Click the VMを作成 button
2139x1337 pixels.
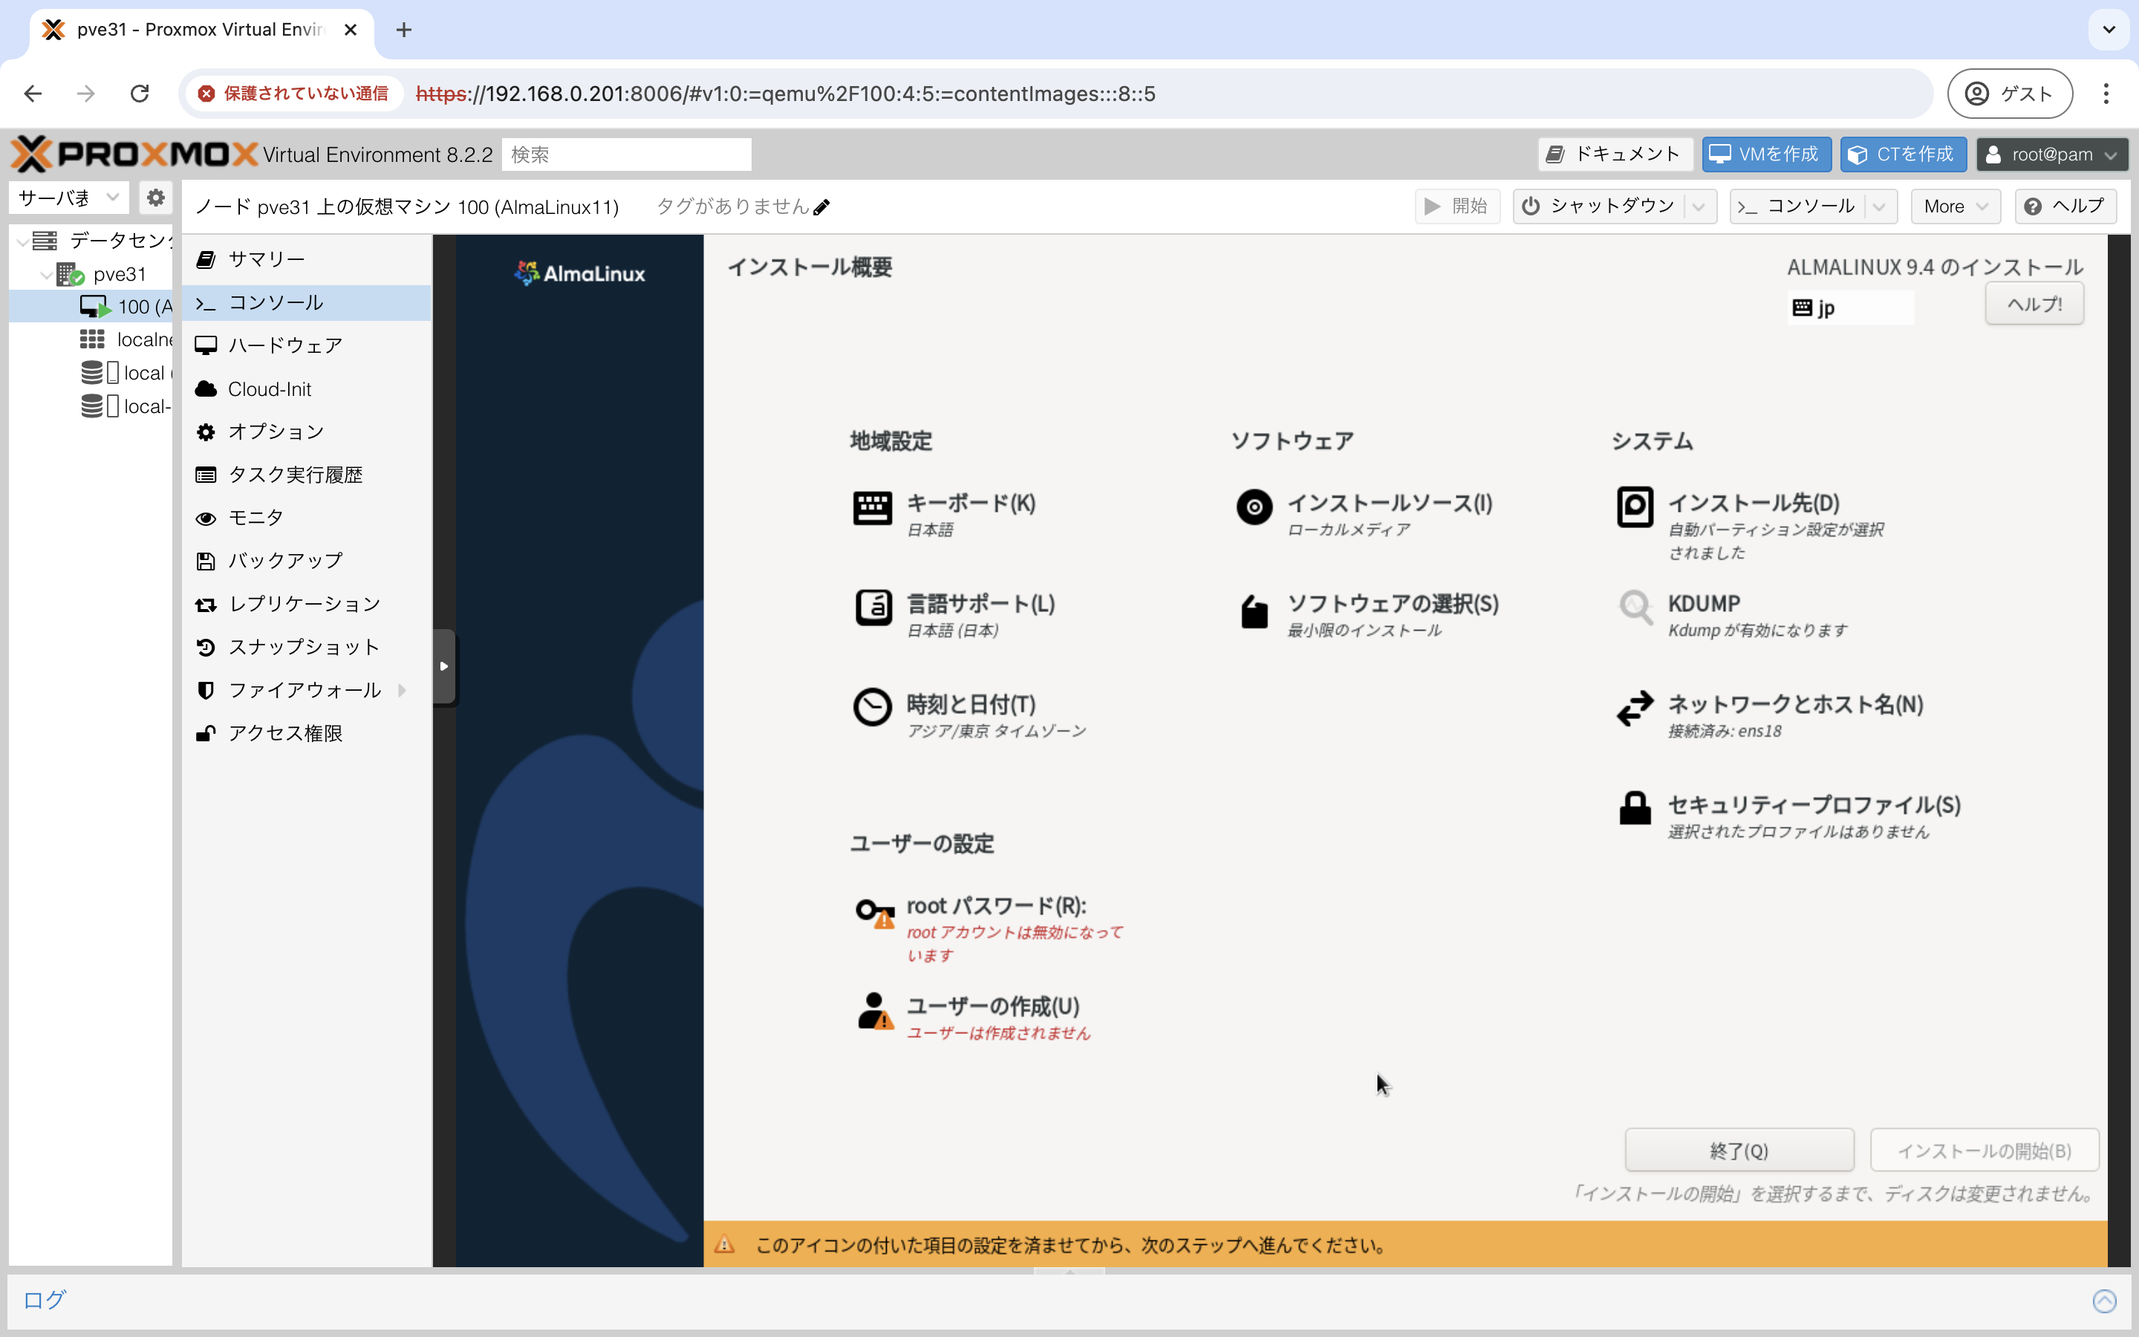tap(1766, 154)
